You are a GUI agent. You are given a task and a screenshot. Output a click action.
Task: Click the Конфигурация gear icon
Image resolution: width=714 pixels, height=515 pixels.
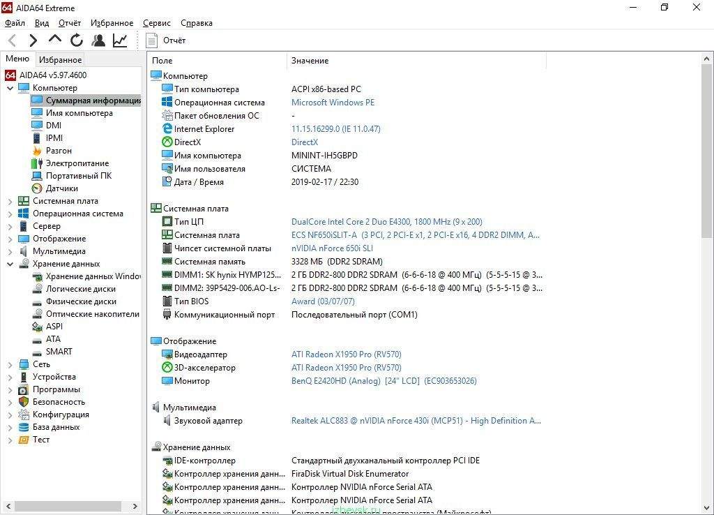tap(24, 415)
